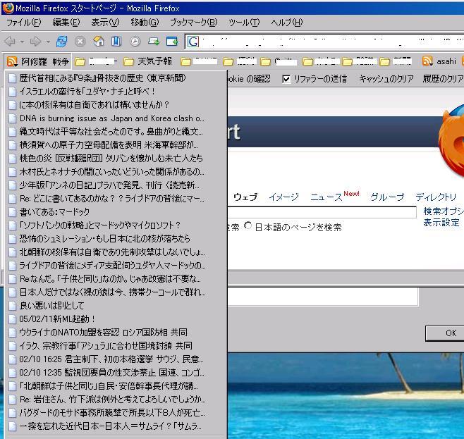This screenshot has width=464, height=439.
Task: Select 日本語のページを検索 radio button
Action: (248, 226)
